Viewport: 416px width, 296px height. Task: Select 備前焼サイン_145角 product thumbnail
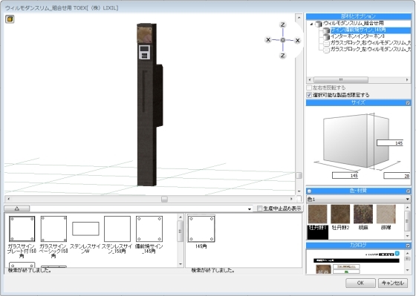point(149,228)
